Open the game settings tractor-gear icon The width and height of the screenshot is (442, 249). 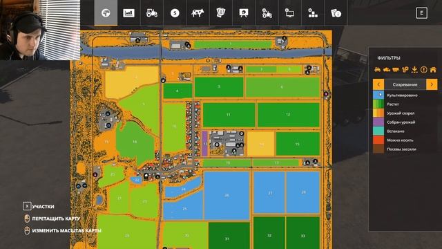pyautogui.click(x=267, y=12)
